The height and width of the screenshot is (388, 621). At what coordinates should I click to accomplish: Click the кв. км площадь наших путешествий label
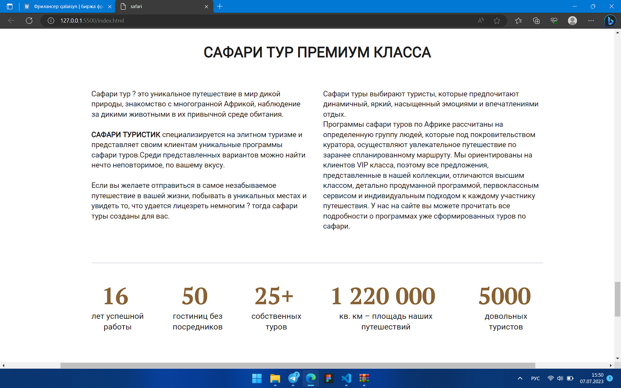[x=386, y=321]
